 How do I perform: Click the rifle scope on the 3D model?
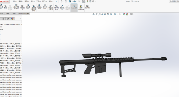coord(96,55)
